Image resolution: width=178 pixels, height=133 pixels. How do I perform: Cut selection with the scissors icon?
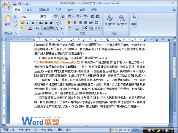15,16
